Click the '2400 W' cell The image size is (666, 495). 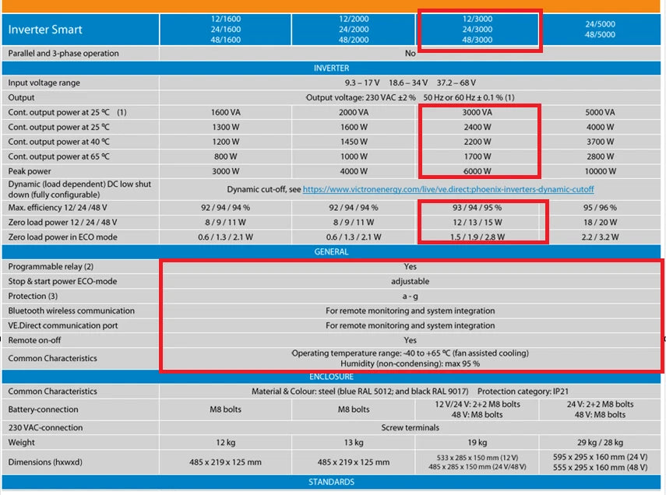pos(477,127)
